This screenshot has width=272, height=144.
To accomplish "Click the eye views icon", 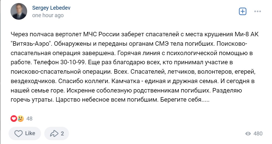I will 248,133.
